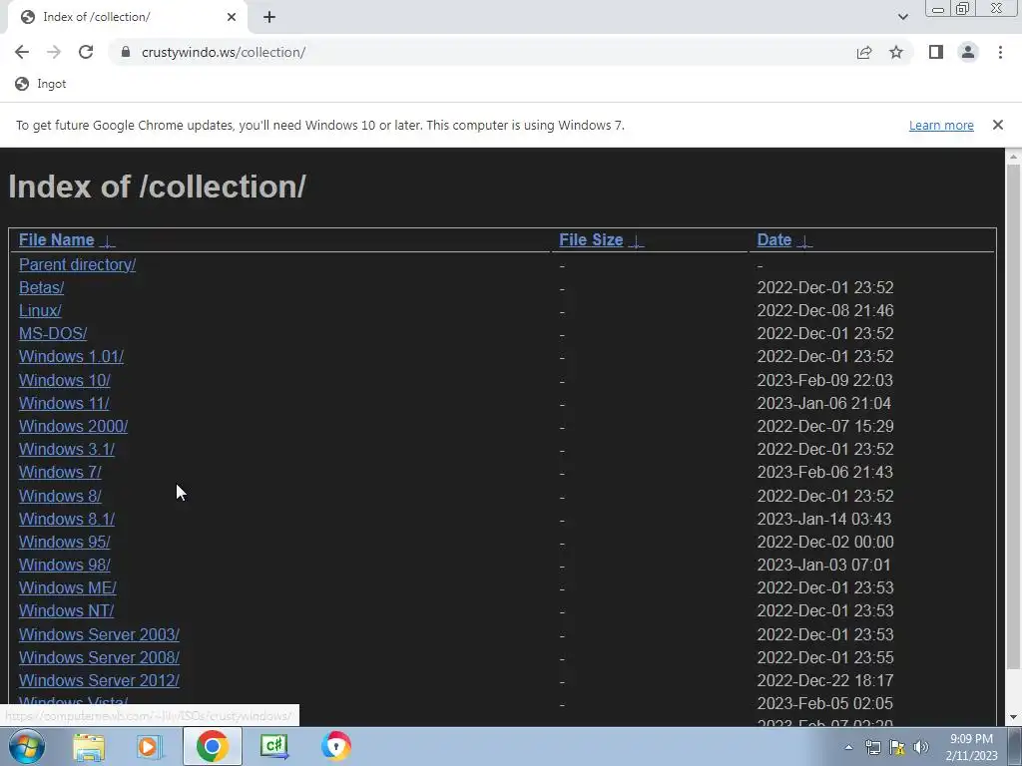Show hidden system tray icons

[x=848, y=748]
